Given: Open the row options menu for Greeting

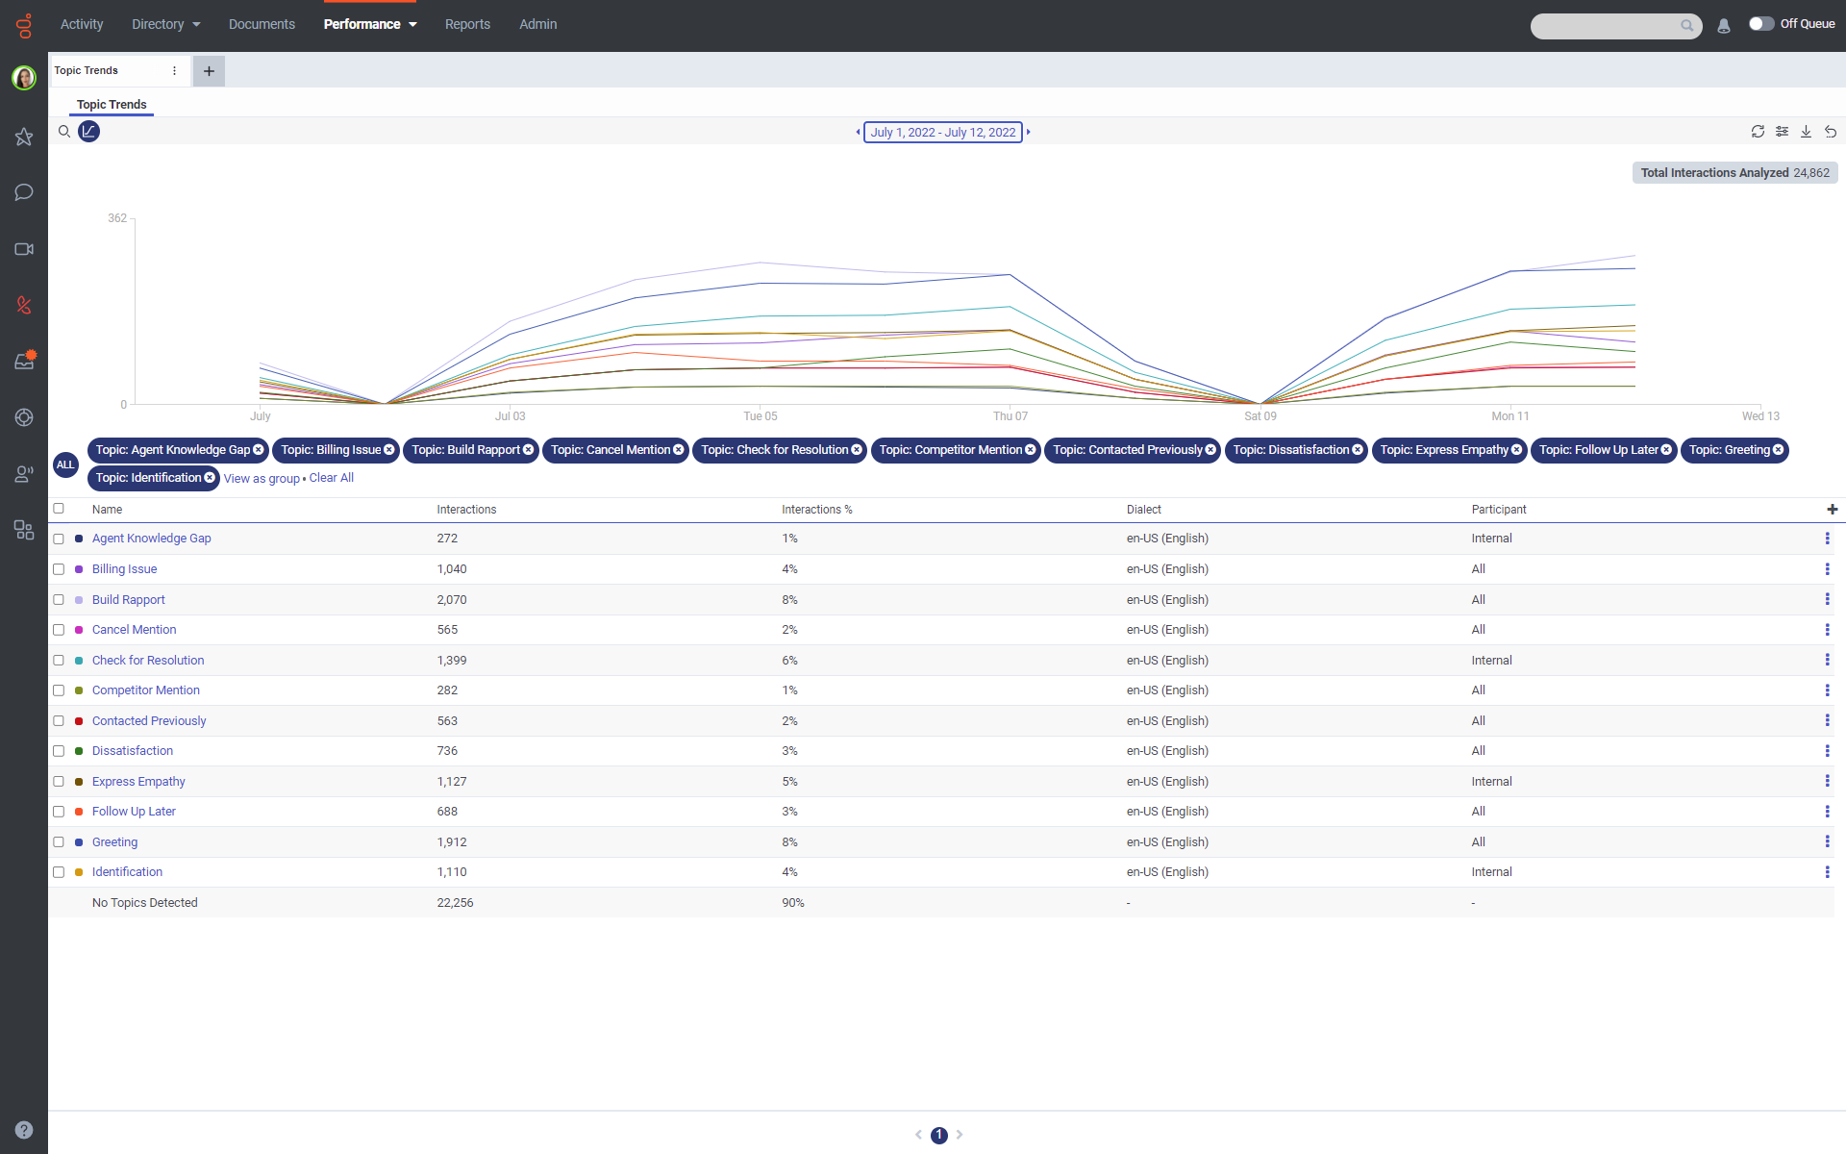Looking at the screenshot, I should click(1828, 841).
